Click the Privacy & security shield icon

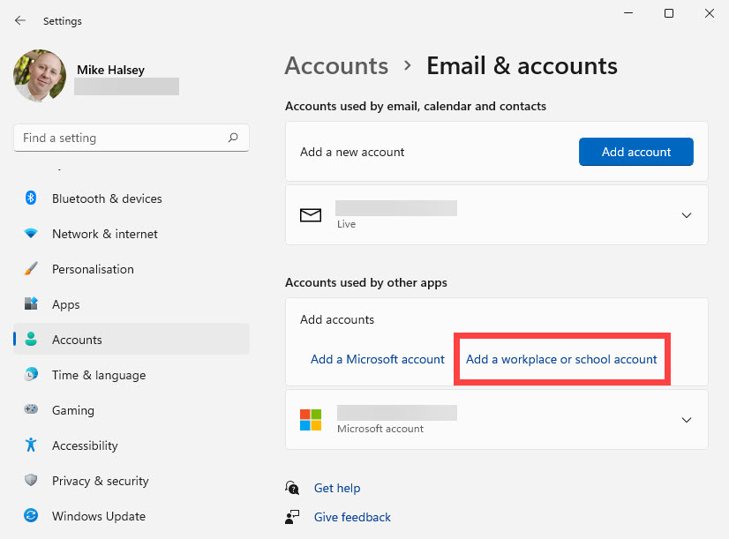[x=31, y=480]
